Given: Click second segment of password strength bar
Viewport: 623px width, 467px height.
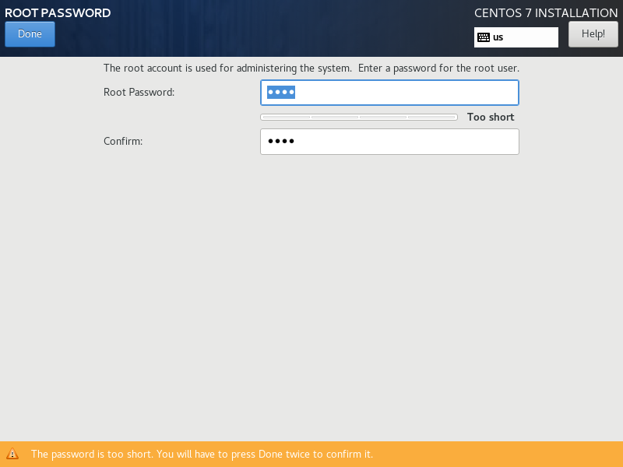Looking at the screenshot, I should 335,118.
